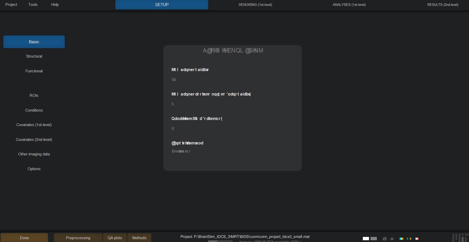Open the acquisition type dropdown at panel bottom
Screen dimensions: 469x242
[x=181, y=151]
